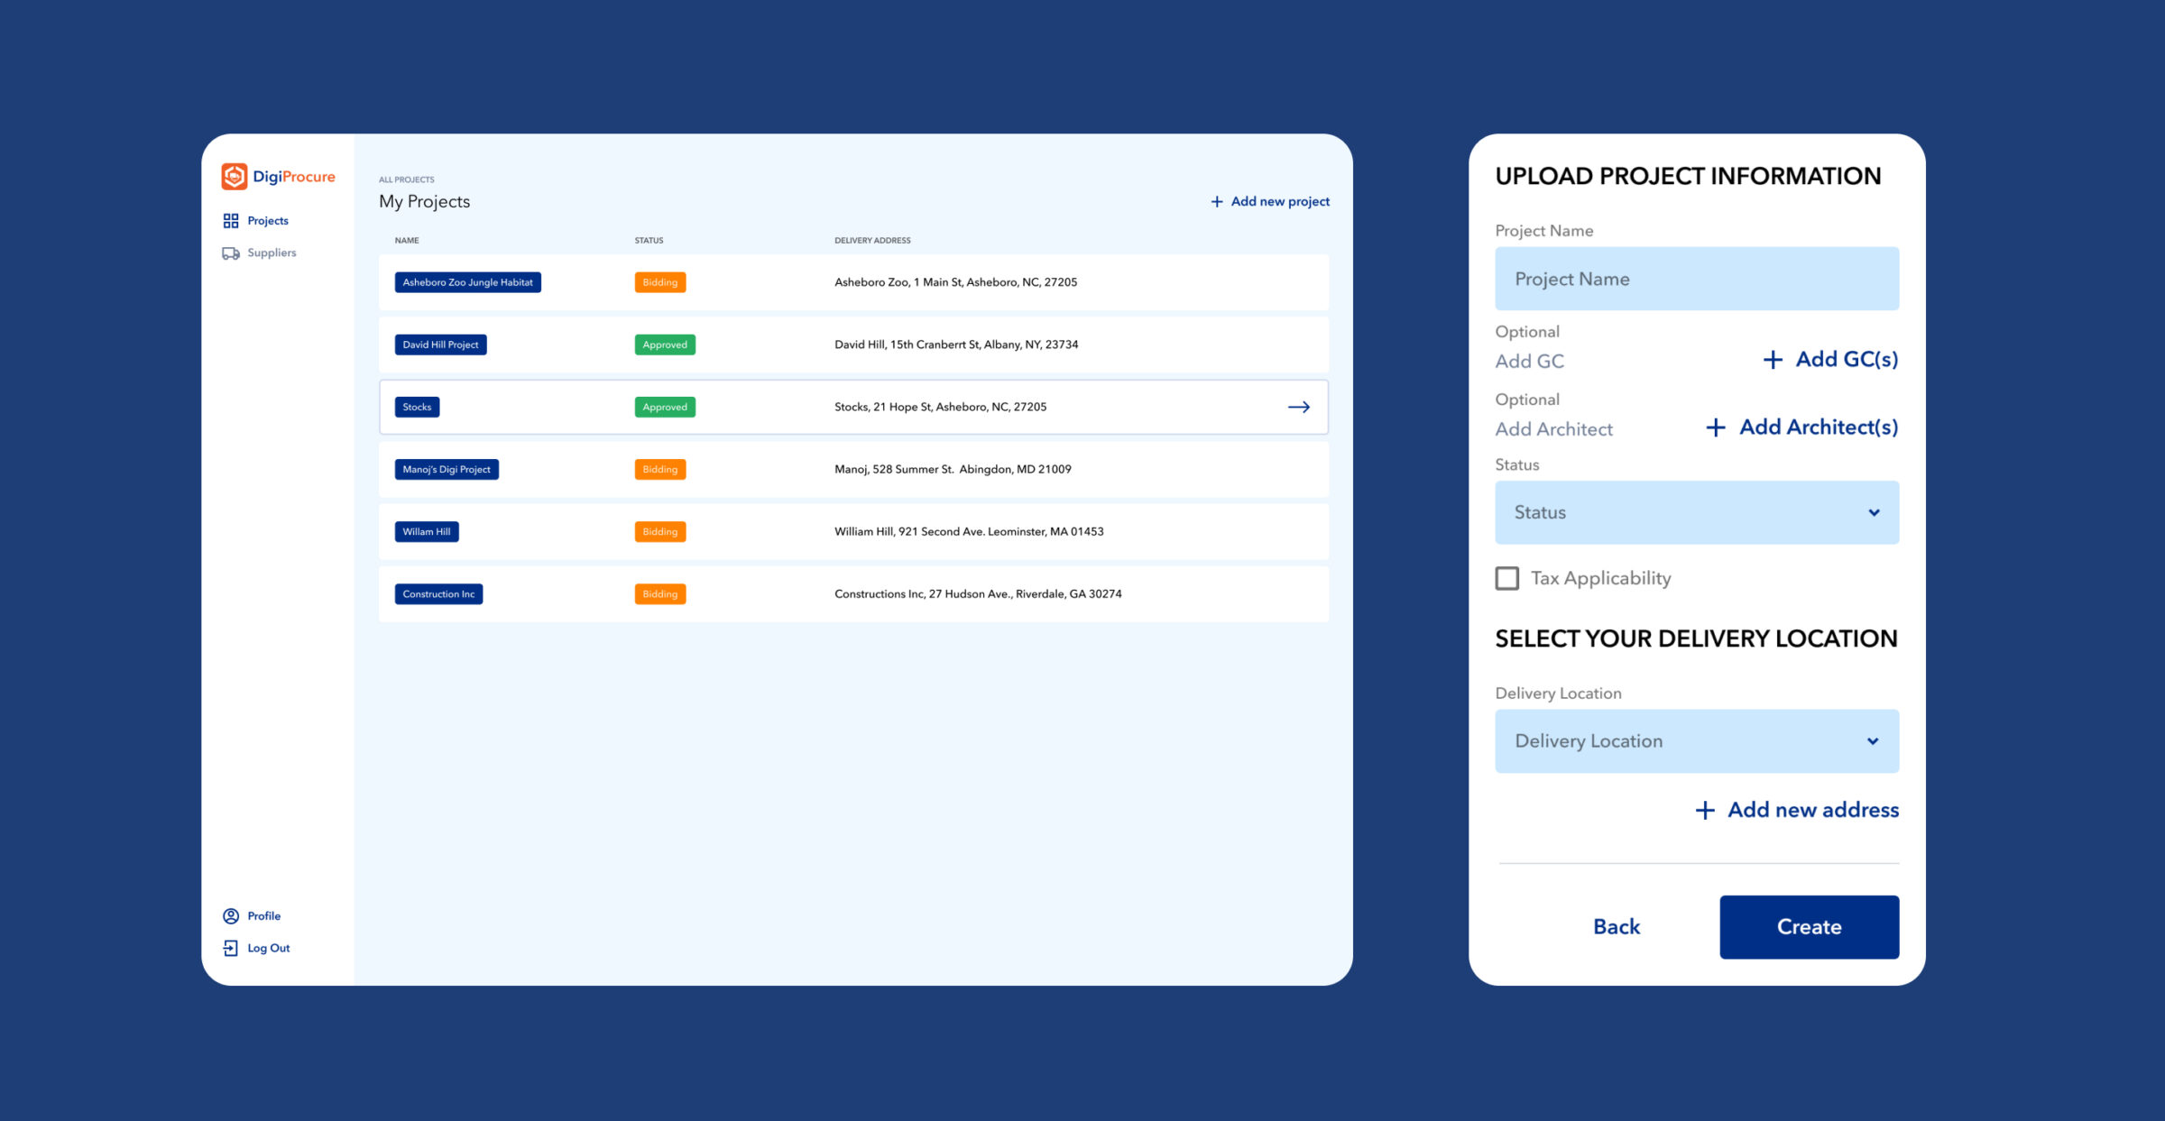The width and height of the screenshot is (2165, 1121).
Task: Open the Asheboro Zoo Jungle Habitat project
Action: [x=467, y=283]
